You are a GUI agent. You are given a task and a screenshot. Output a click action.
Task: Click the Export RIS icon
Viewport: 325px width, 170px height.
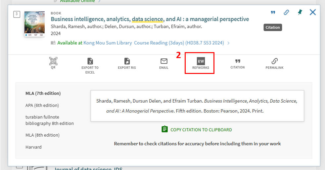[x=127, y=61]
